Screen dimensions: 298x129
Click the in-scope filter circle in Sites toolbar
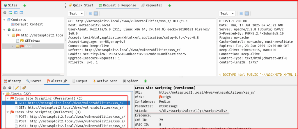pyautogui.click(x=5, y=13)
